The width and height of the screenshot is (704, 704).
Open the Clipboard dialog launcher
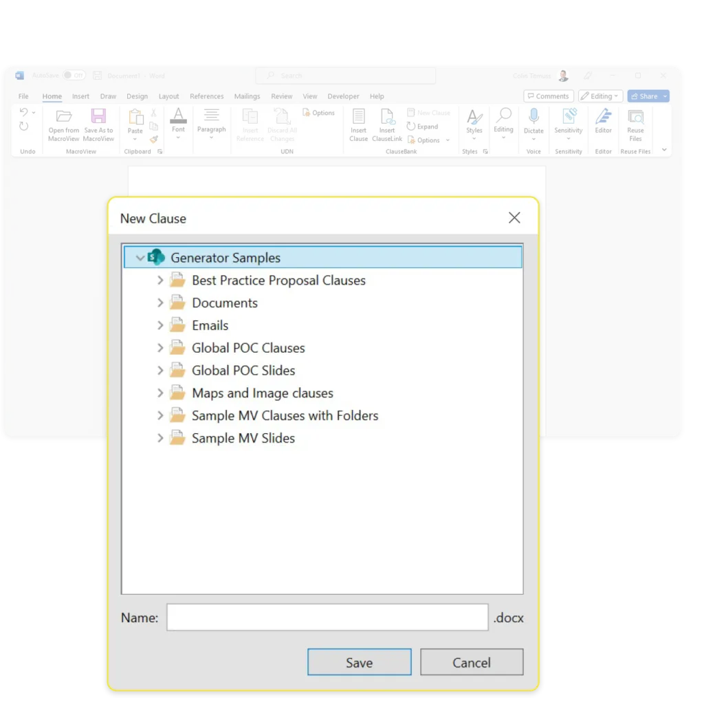pos(159,152)
